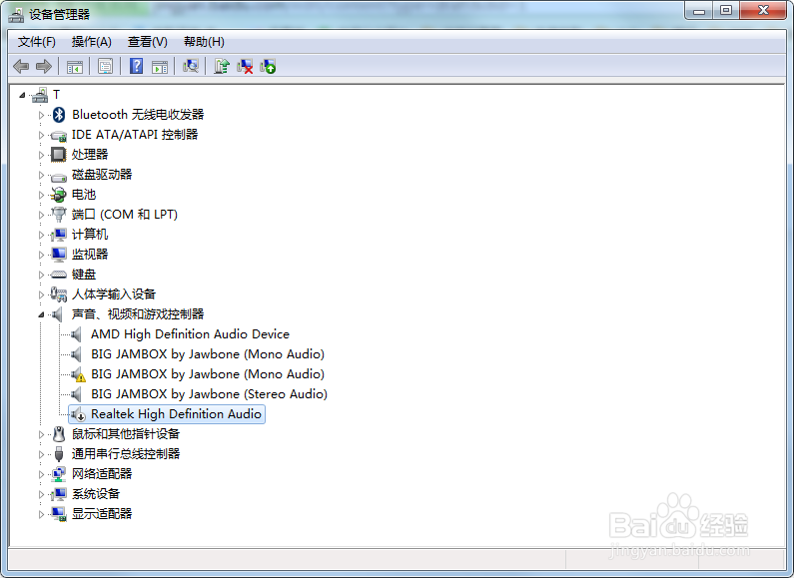Click the disabled Realtek audio speaker icon
This screenshot has width=794, height=578.
[x=78, y=414]
